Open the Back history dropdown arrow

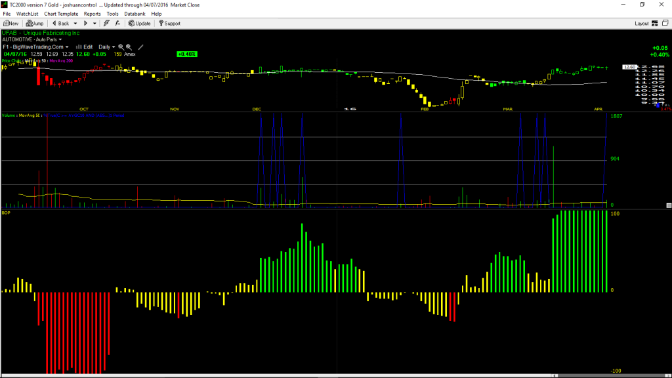tap(75, 24)
